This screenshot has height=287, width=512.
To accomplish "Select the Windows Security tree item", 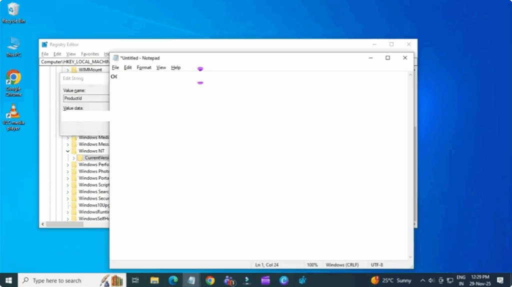I will 93,198.
